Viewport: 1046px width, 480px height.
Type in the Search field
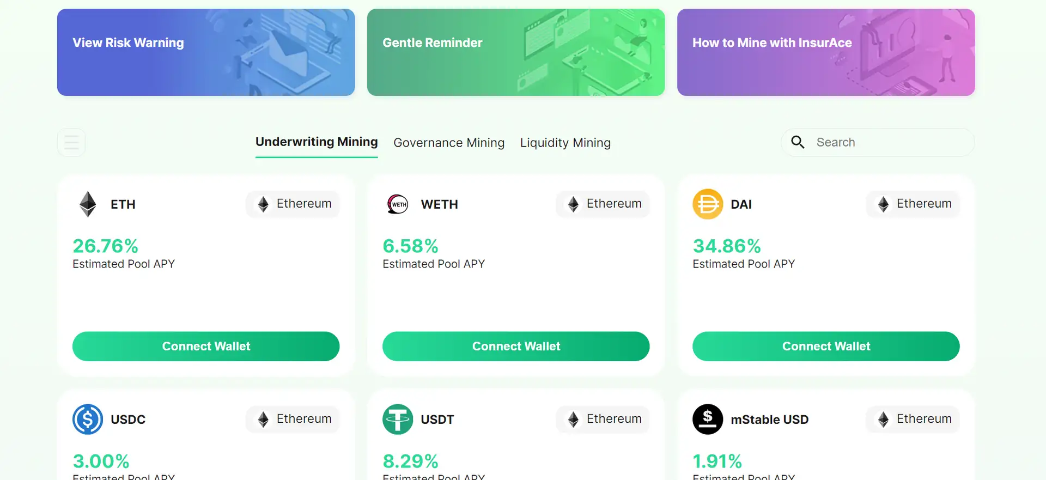(888, 142)
